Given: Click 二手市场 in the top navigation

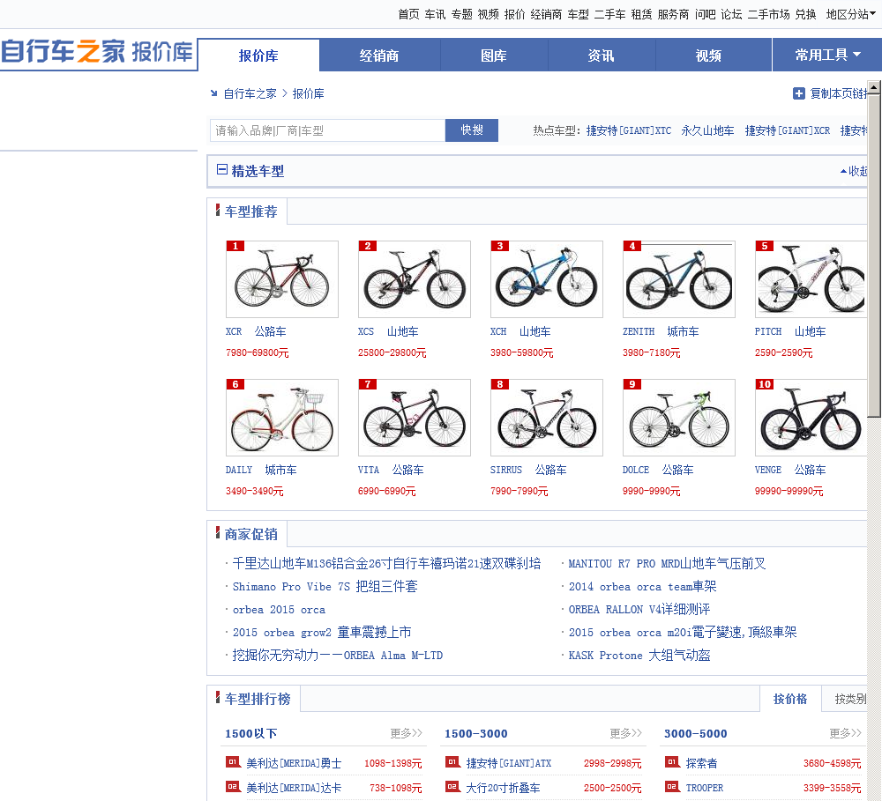Looking at the screenshot, I should point(768,15).
